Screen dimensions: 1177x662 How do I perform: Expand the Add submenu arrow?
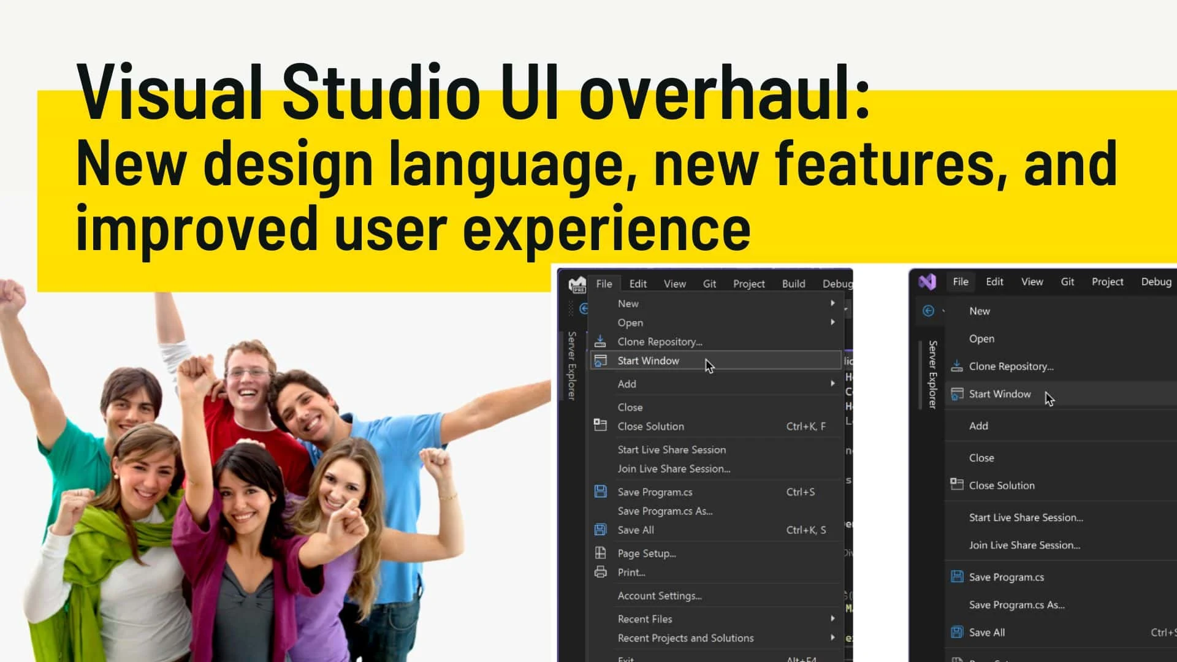pos(832,384)
